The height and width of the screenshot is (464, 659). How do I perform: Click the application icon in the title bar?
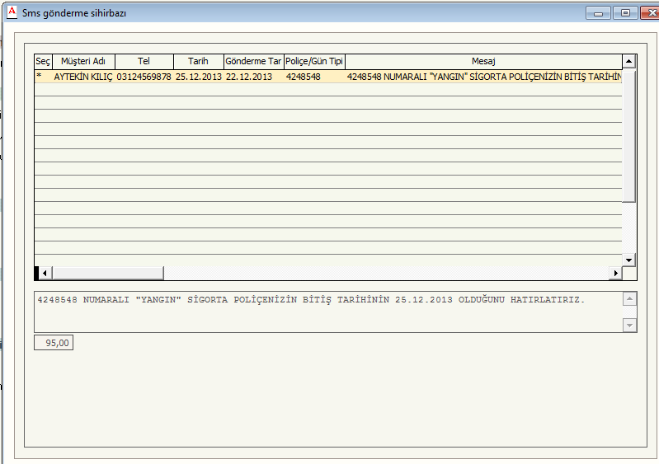coord(12,13)
